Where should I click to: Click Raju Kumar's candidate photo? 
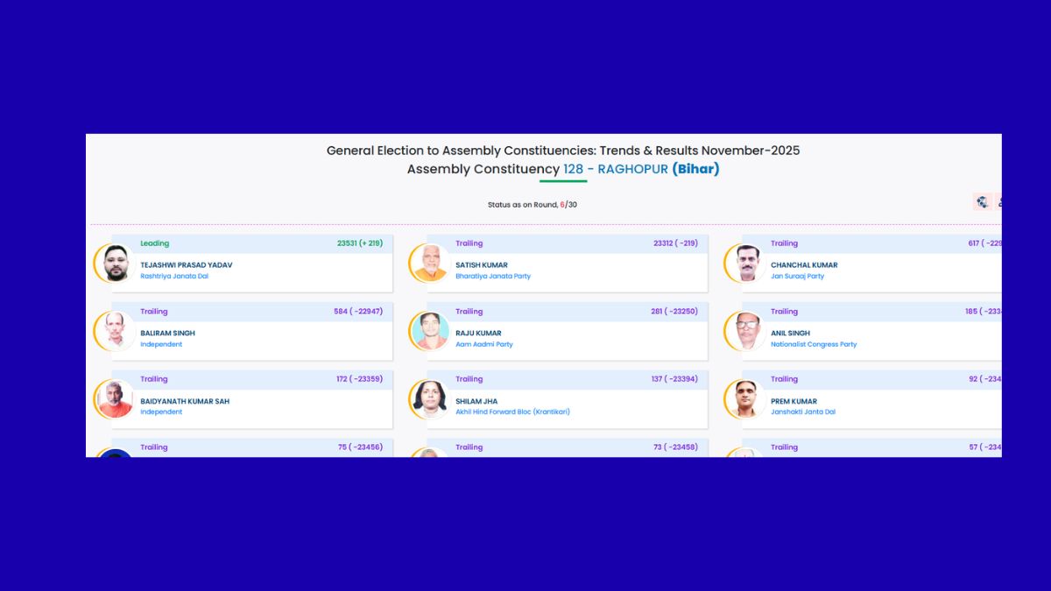pos(431,332)
